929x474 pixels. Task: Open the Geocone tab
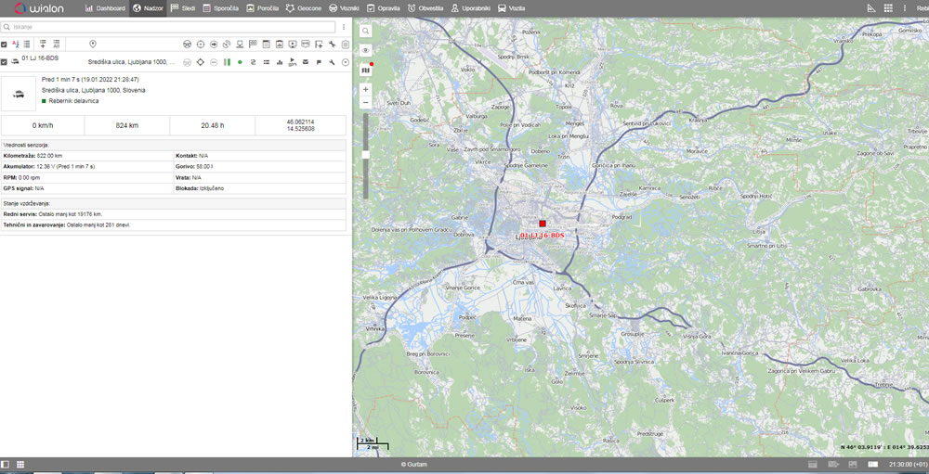(x=306, y=8)
